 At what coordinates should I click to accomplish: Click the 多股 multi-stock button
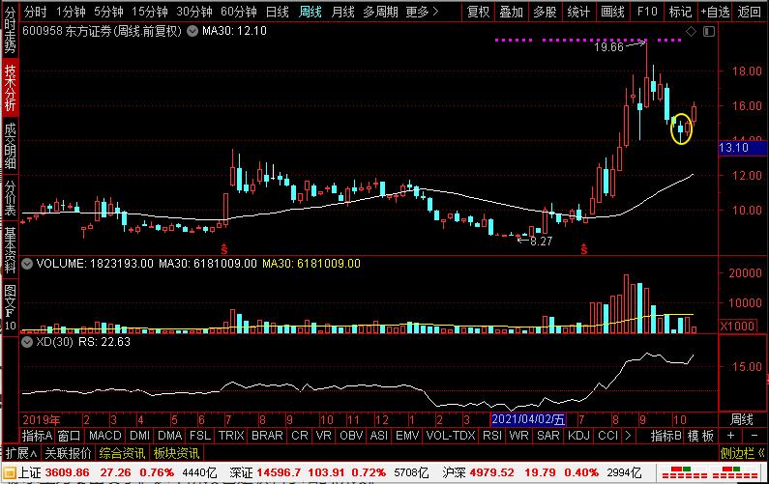click(545, 12)
